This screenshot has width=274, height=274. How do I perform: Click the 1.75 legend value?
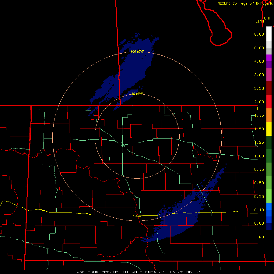coord(259,115)
